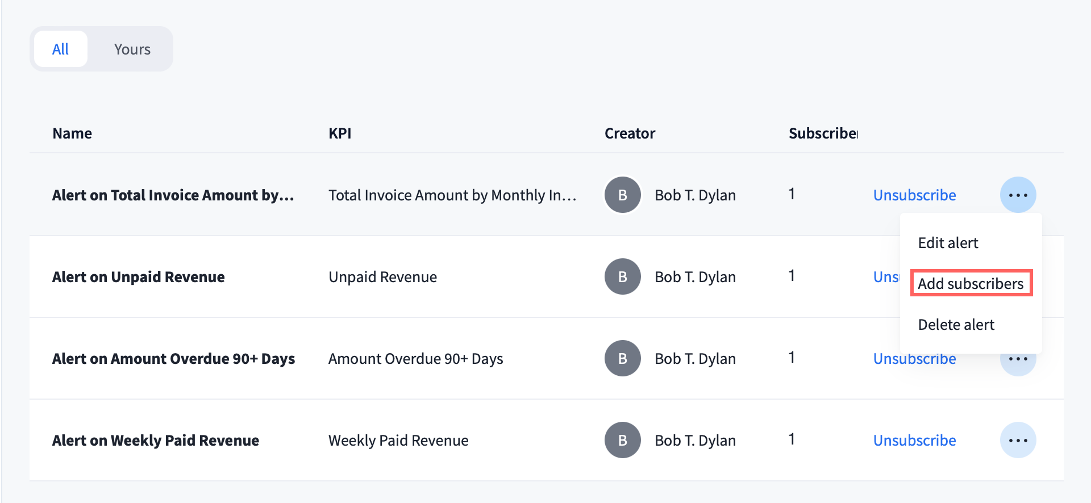Open the Alert on Unpaid Revenue entry

pos(138,277)
